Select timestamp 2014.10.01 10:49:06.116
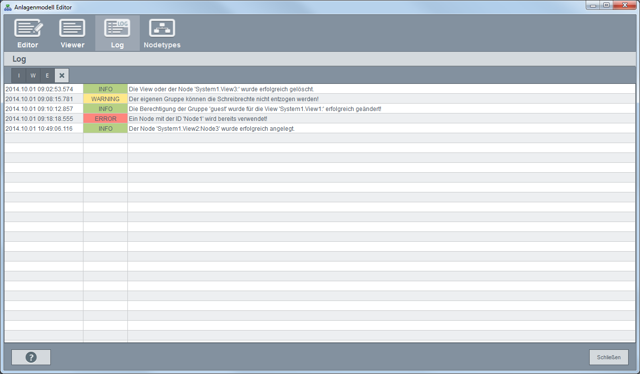Screen dimensions: 640x374 39,129
